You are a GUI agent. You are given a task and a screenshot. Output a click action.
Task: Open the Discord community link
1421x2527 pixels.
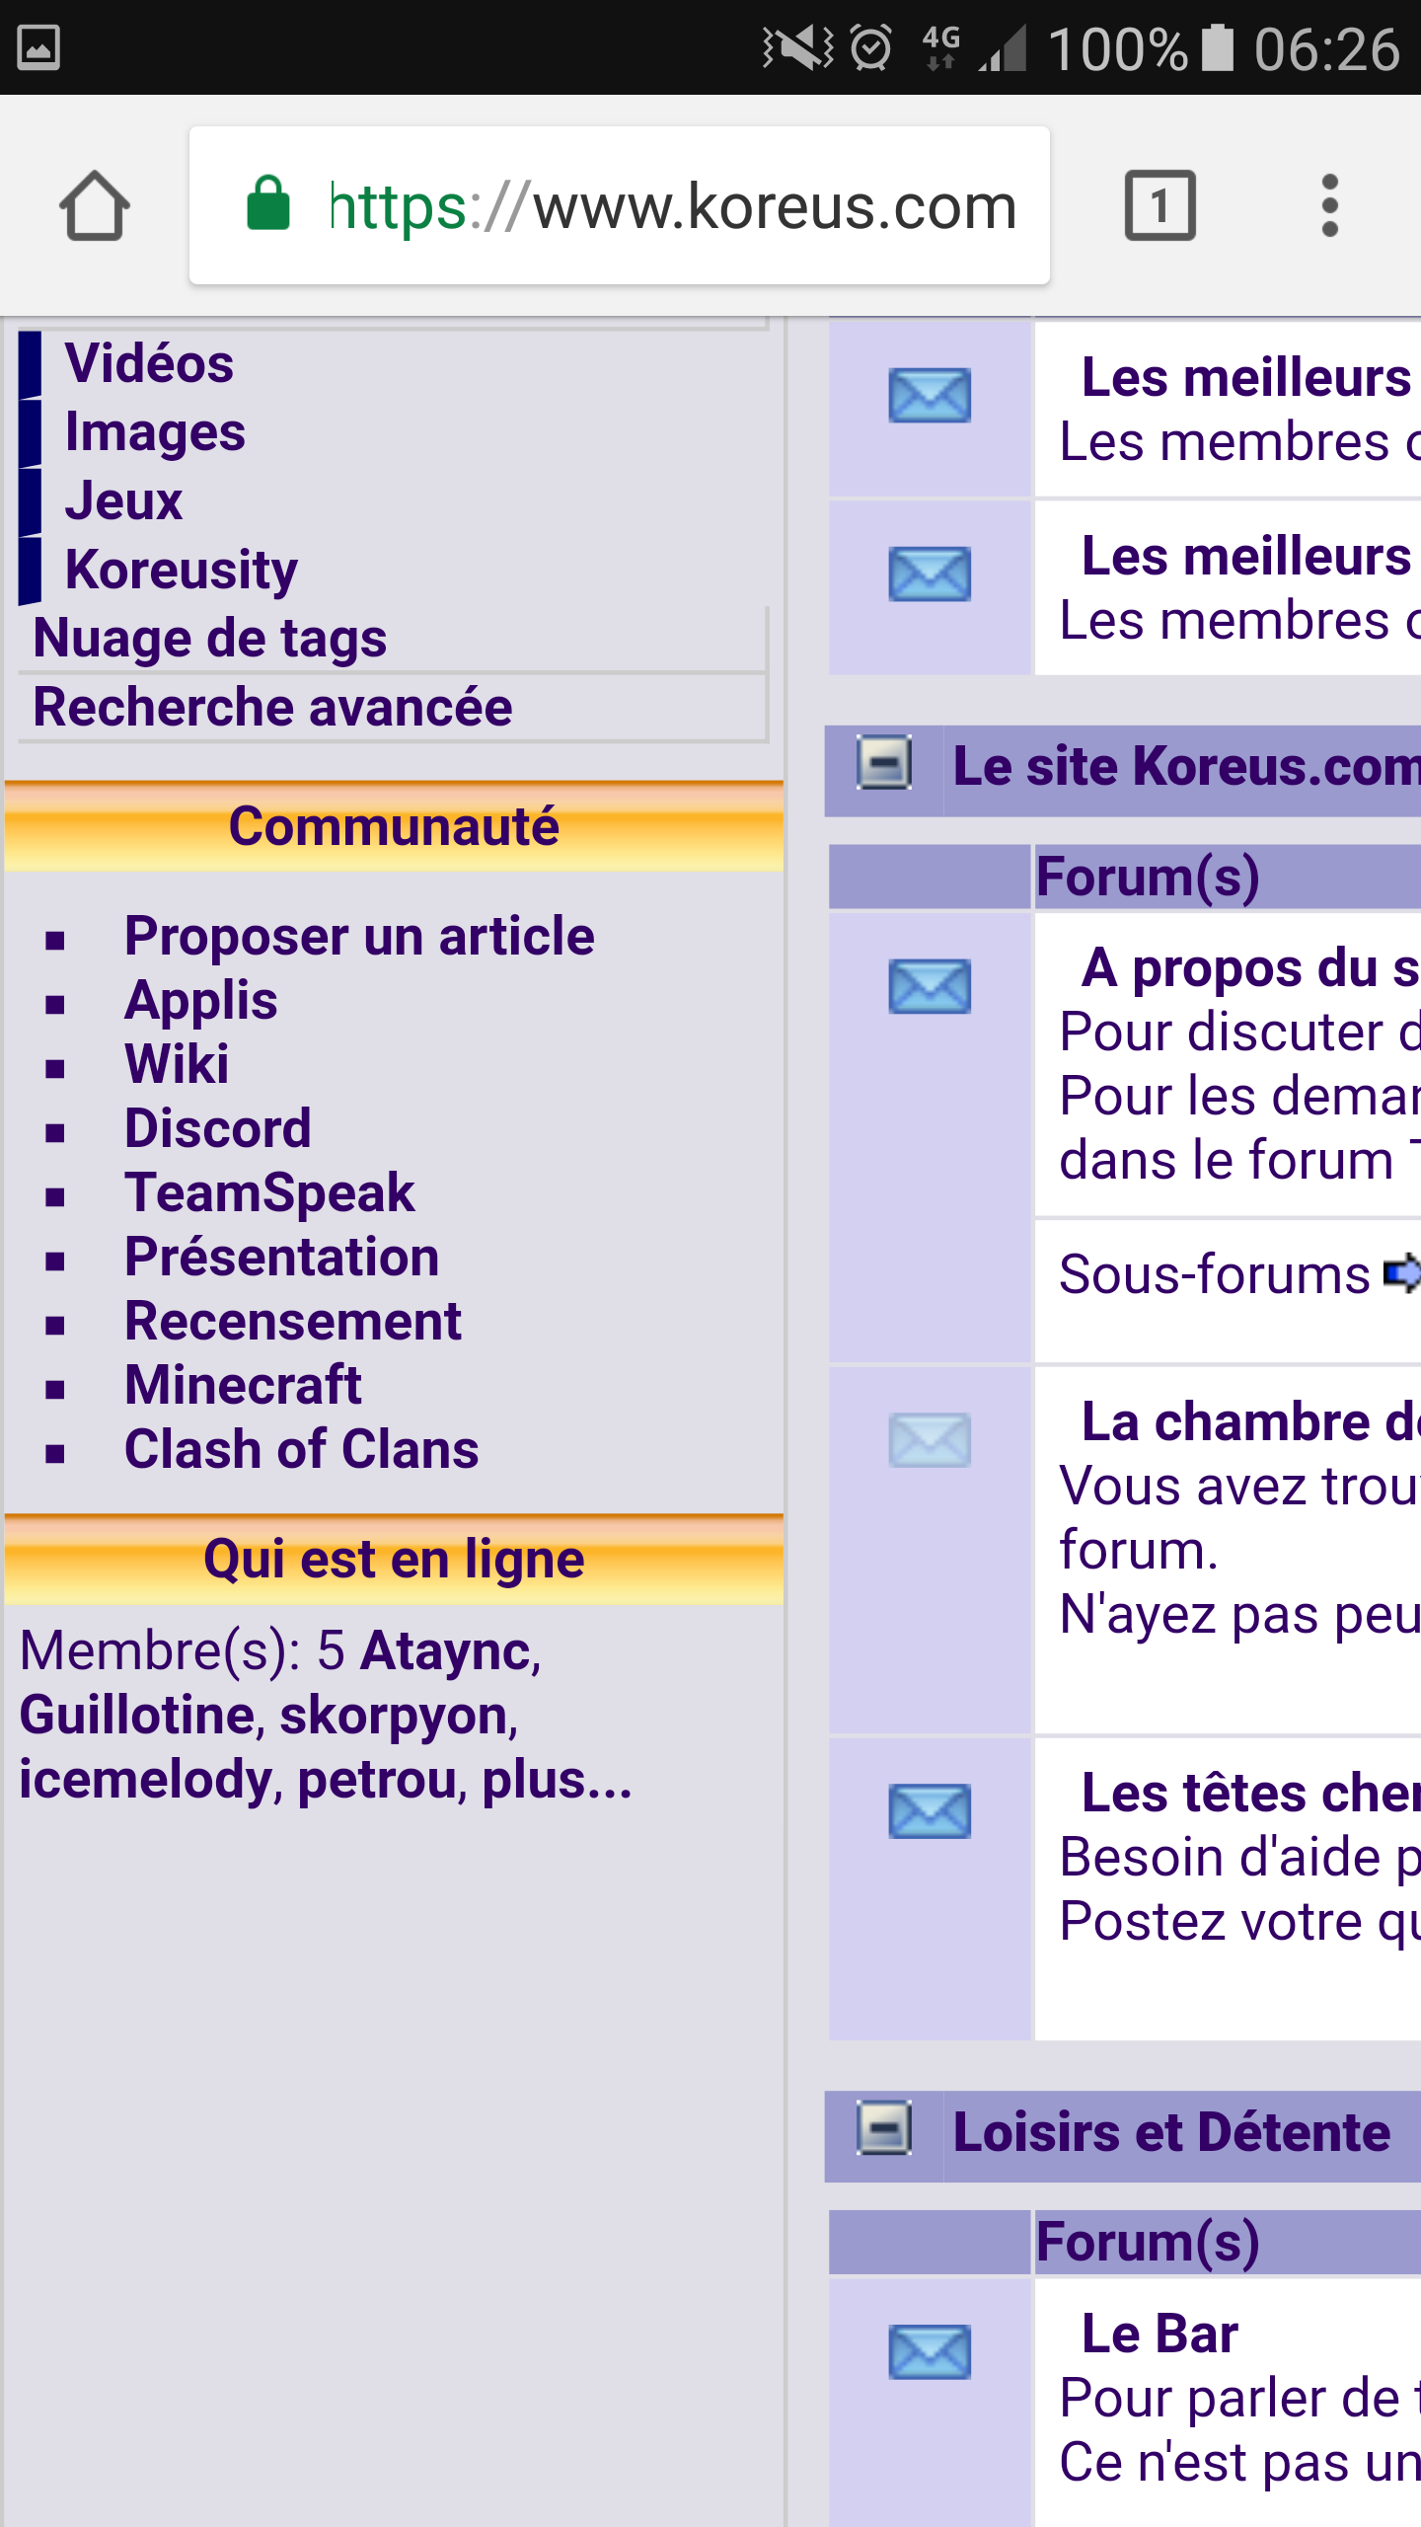pyautogui.click(x=217, y=1128)
